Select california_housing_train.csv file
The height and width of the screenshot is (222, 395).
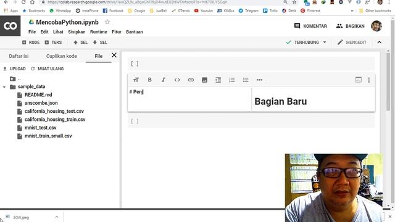pos(51,119)
